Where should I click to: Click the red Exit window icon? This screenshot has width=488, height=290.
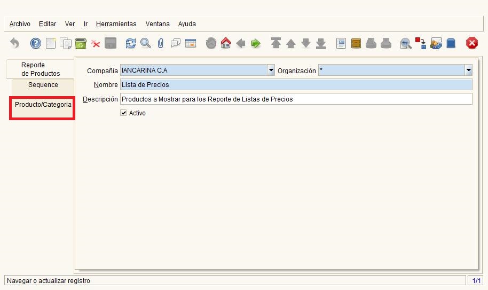471,43
